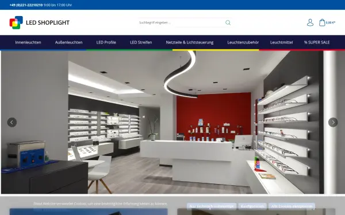The image size is (345, 215).
Task: Click phone number +49 (0)221-22210210
Action: [26, 5]
